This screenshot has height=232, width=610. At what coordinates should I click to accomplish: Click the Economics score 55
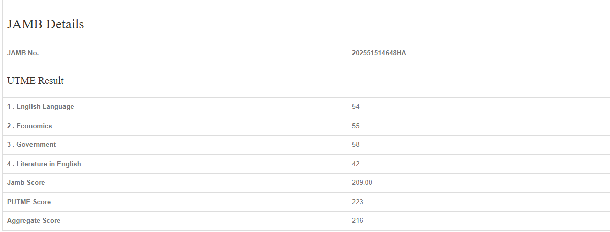coord(356,126)
